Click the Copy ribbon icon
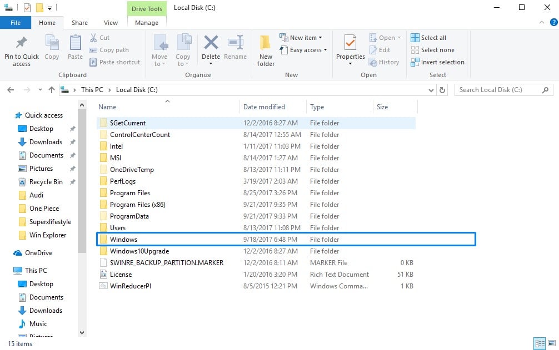Screen dimensions: 559x350 click(x=52, y=47)
